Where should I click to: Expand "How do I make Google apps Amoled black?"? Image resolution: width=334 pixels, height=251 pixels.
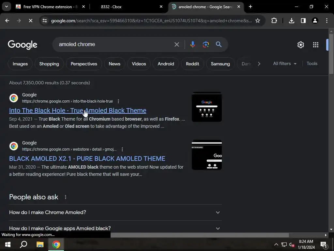click(x=115, y=228)
